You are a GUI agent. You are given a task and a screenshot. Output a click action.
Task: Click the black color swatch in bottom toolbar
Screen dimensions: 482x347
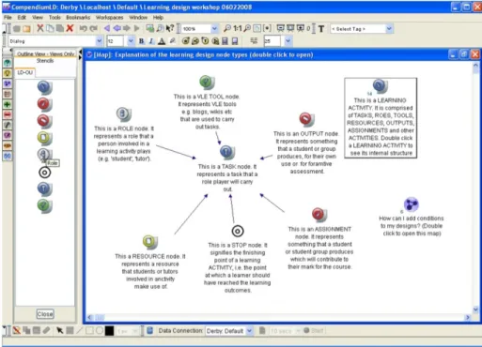(109, 330)
